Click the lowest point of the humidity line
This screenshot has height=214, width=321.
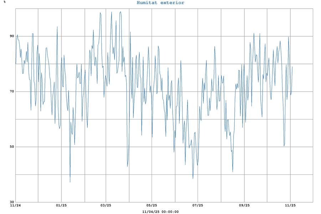point(70,182)
